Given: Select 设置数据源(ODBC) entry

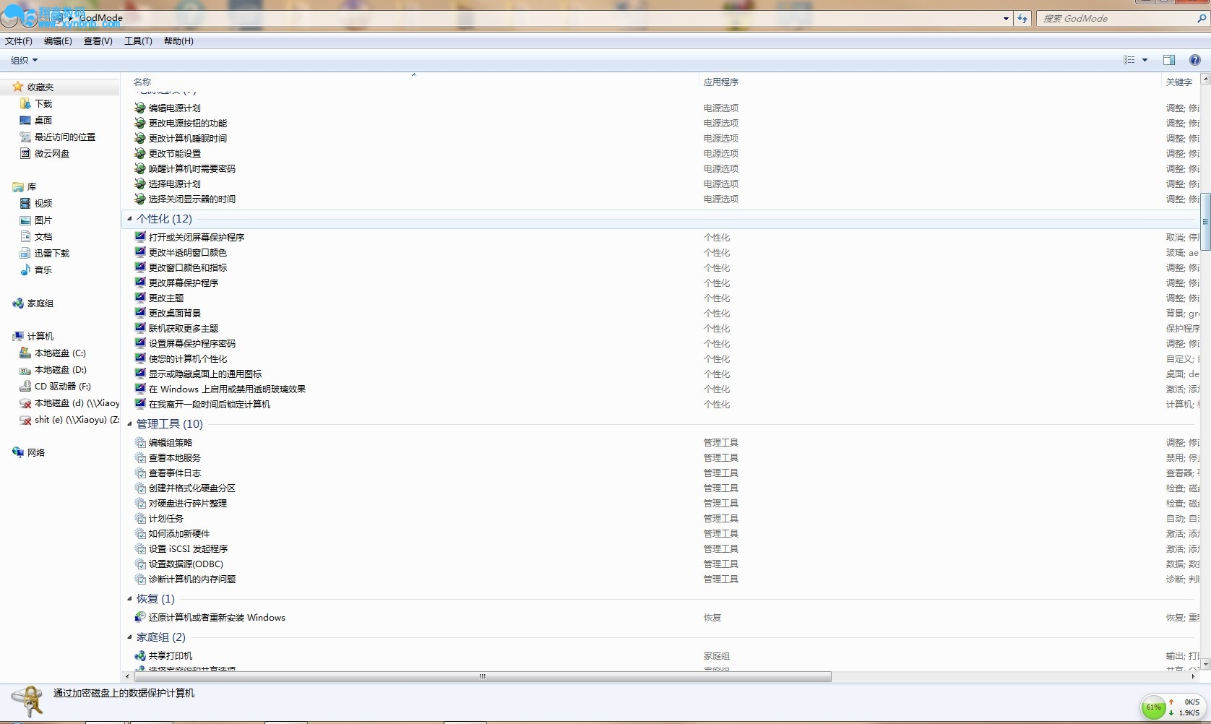Looking at the screenshot, I should click(186, 564).
